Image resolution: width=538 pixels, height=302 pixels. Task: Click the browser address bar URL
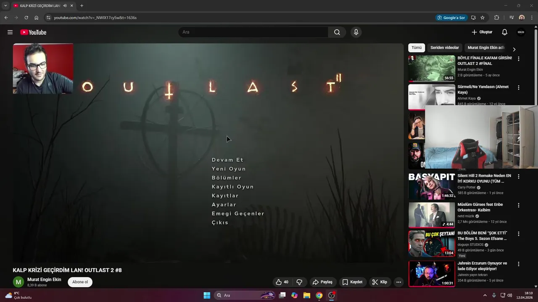click(95, 18)
